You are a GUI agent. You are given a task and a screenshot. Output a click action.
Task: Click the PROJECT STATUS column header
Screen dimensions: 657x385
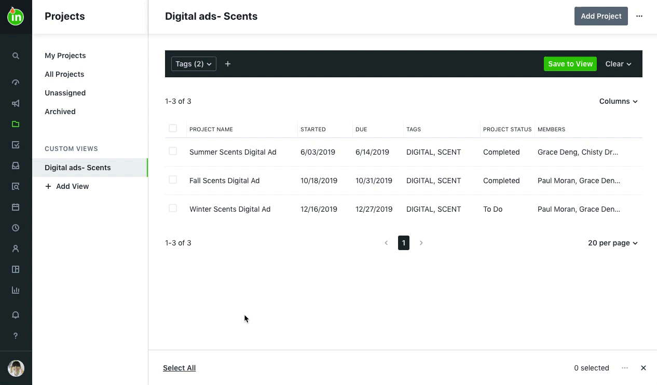pyautogui.click(x=508, y=129)
